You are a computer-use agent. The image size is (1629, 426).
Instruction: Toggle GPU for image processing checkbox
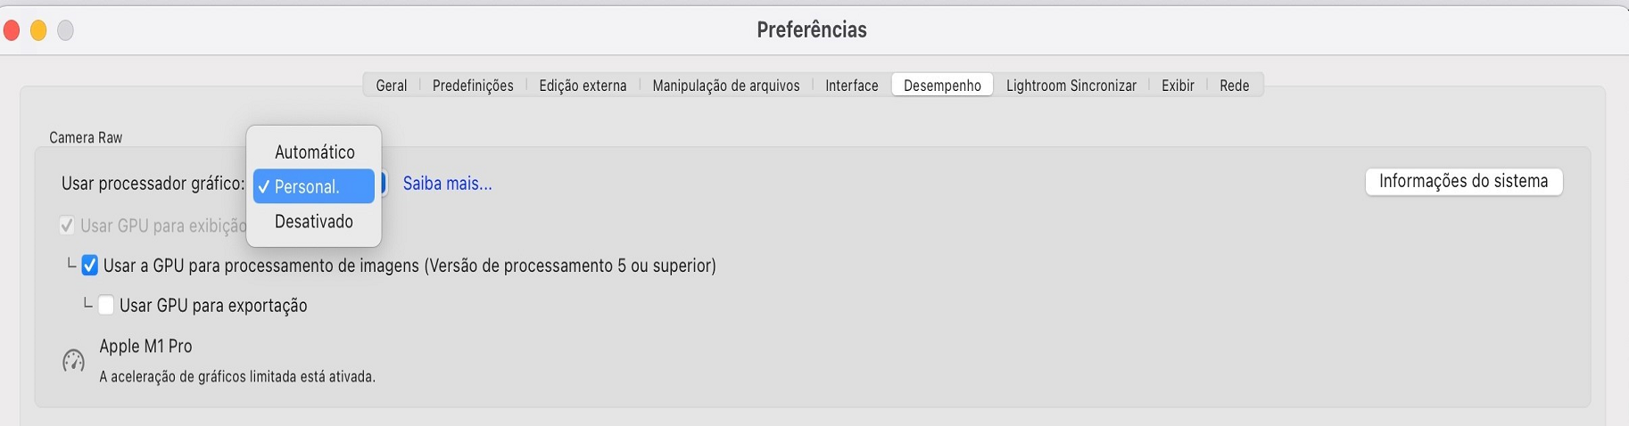pyautogui.click(x=90, y=266)
